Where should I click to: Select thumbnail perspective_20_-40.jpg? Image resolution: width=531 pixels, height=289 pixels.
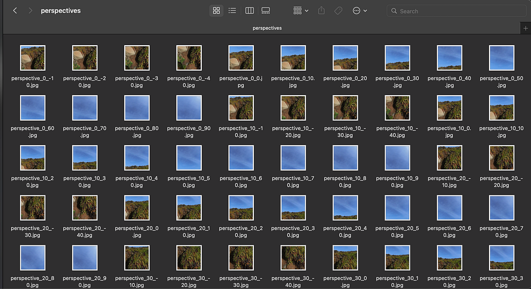tap(84, 208)
